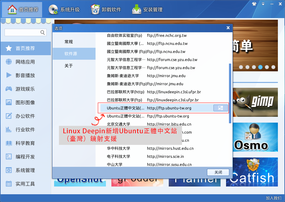285x202 pixels.
Task: Click the switch-mirror button on the highlighted Ubuntu正體中文站 row
Action: (x=221, y=108)
